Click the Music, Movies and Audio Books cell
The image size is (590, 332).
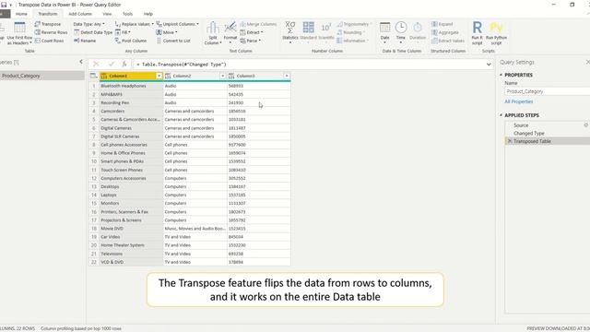click(195, 229)
